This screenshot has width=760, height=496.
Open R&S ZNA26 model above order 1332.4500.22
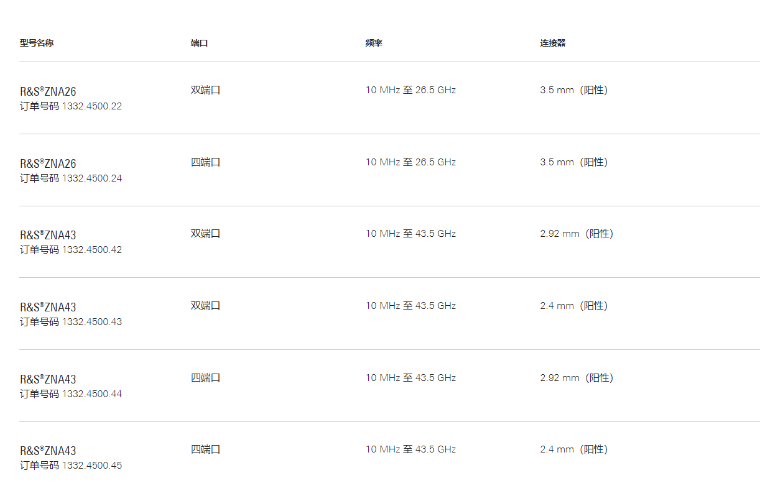48,92
